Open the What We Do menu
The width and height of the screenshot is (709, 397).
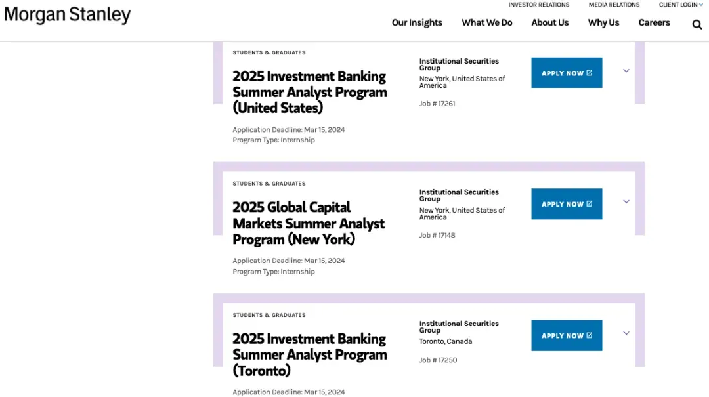pos(486,22)
